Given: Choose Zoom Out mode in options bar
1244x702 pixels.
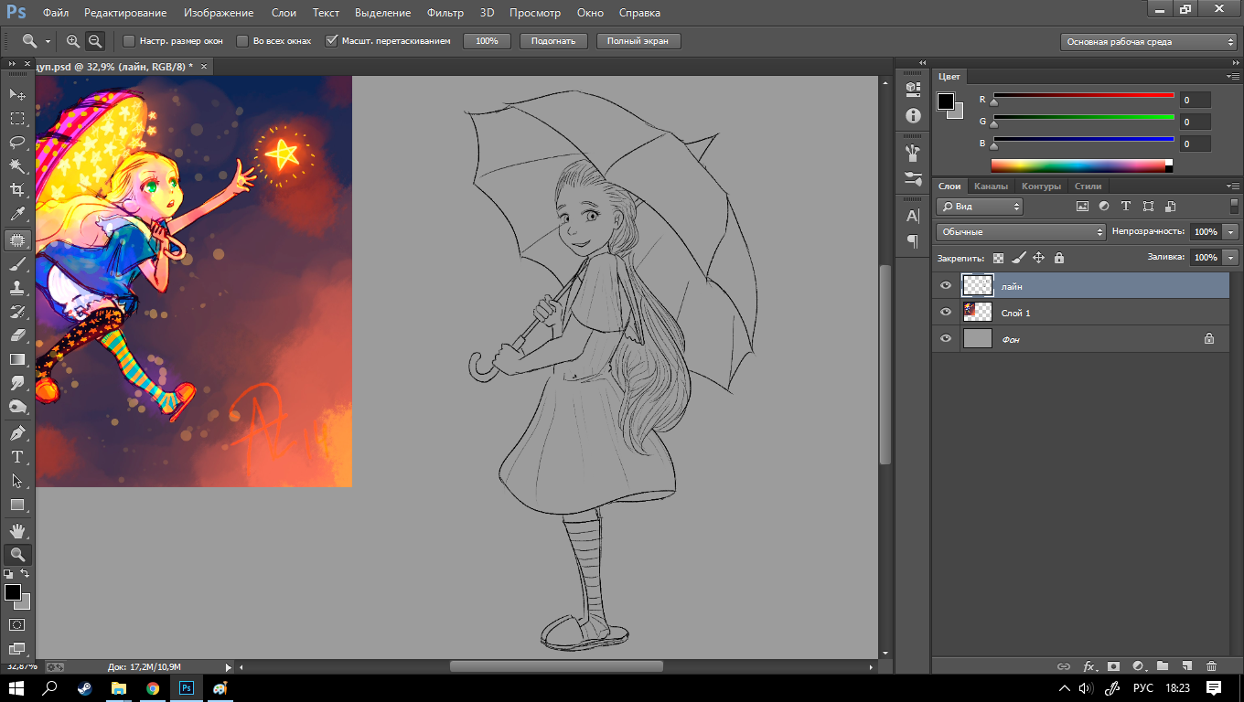Looking at the screenshot, I should click(95, 41).
